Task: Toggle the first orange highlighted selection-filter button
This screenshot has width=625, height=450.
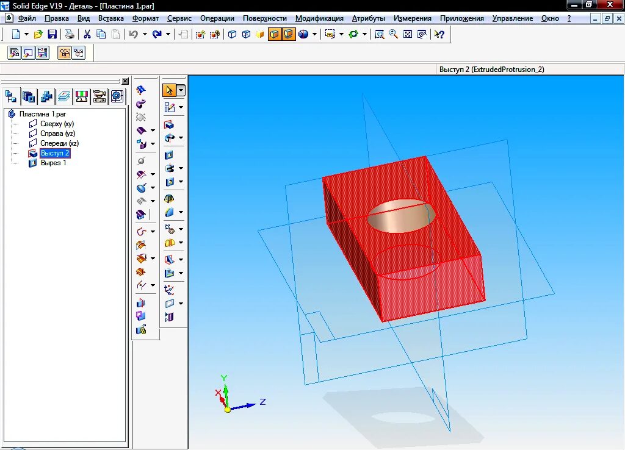Action: point(65,53)
